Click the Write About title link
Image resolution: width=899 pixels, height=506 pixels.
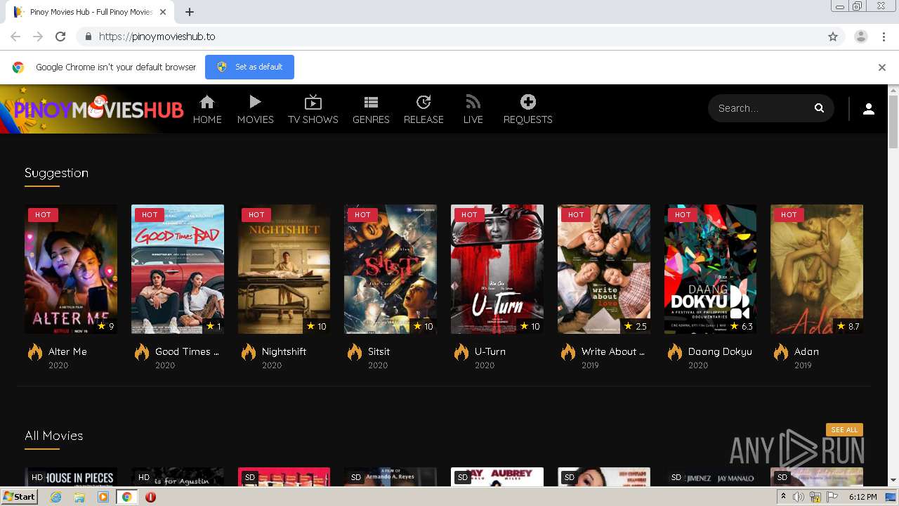pyautogui.click(x=613, y=351)
